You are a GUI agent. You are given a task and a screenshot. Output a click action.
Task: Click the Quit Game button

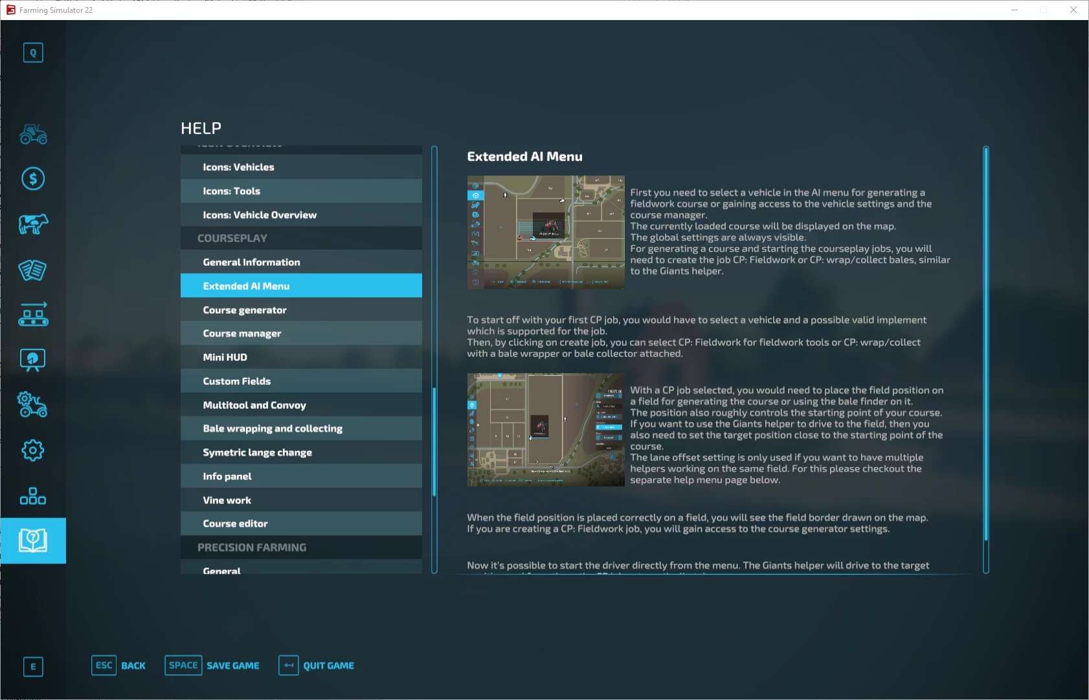pyautogui.click(x=317, y=665)
